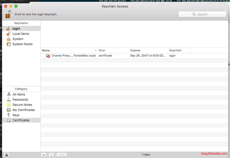Click the padlock to lock the login keychain

click(x=9, y=14)
